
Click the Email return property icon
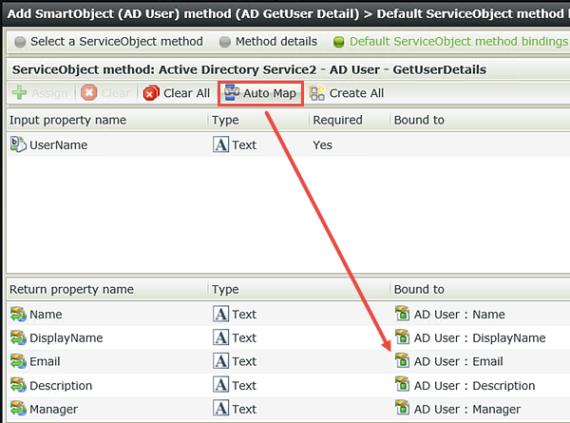coord(18,361)
